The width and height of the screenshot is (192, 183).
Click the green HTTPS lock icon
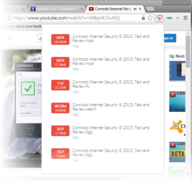point(9,18)
